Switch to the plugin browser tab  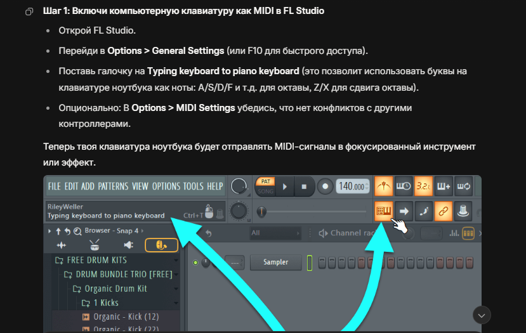[x=128, y=245]
